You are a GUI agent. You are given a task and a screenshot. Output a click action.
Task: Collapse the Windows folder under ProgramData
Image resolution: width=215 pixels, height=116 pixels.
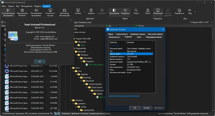click(76, 55)
